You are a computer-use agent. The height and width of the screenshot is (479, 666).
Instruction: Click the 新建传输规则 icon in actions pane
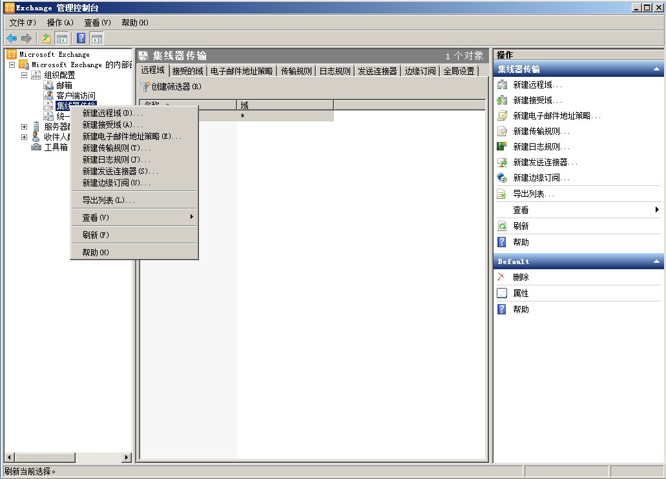(502, 131)
